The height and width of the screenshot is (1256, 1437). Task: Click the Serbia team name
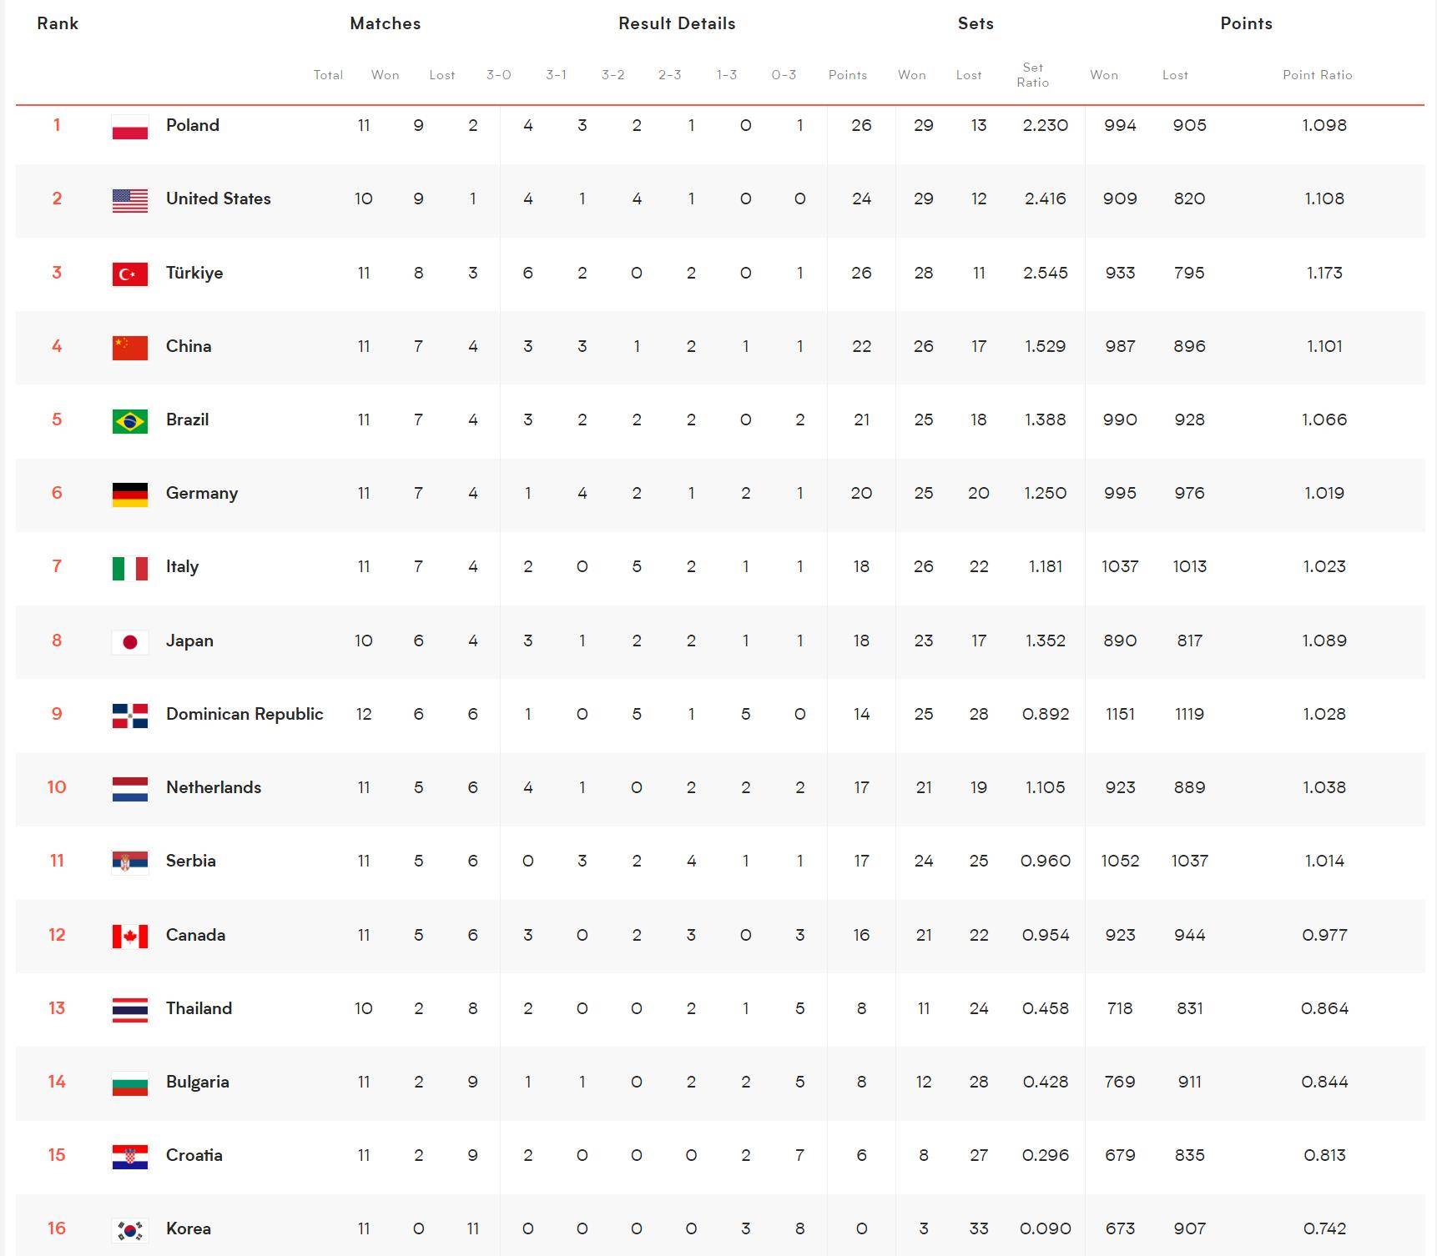click(x=191, y=861)
